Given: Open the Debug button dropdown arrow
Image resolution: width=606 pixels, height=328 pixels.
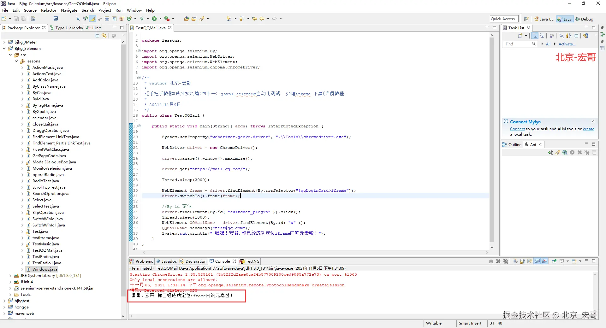Looking at the screenshot, I should (x=148, y=19).
